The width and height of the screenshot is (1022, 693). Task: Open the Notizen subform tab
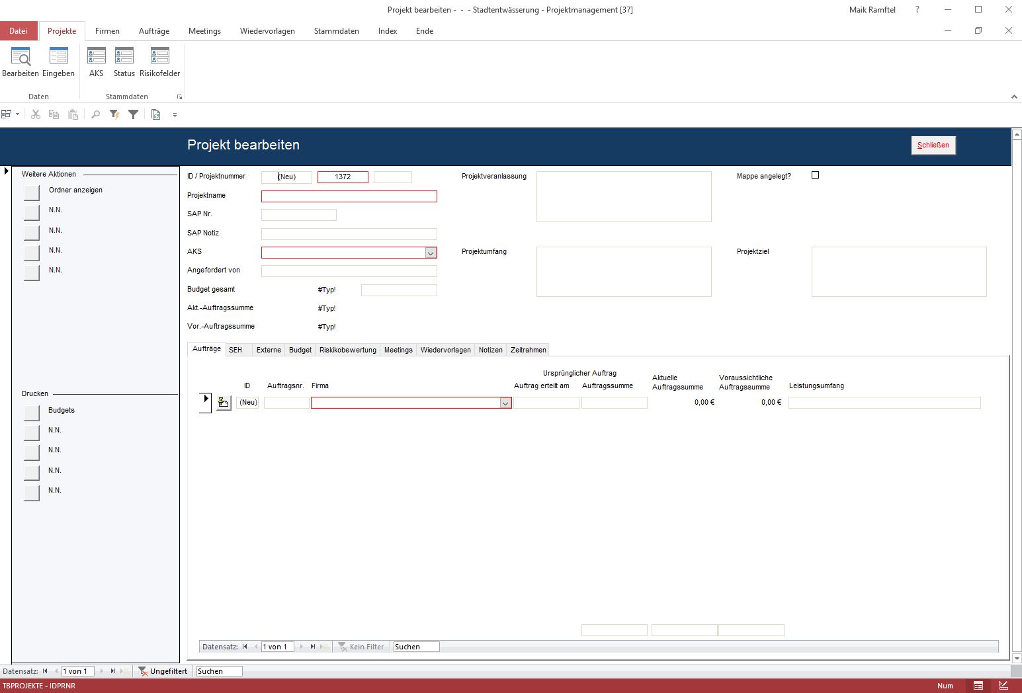pyautogui.click(x=491, y=350)
